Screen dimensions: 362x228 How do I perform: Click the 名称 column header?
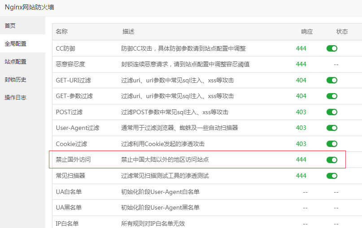61,32
